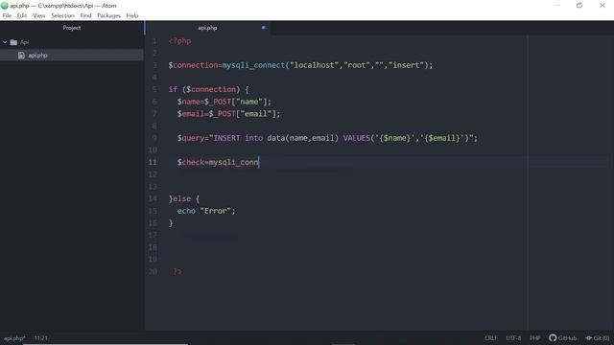Screen dimensions: 614x345
Task: Click the Atom app icon in title bar
Action: (x=5, y=6)
